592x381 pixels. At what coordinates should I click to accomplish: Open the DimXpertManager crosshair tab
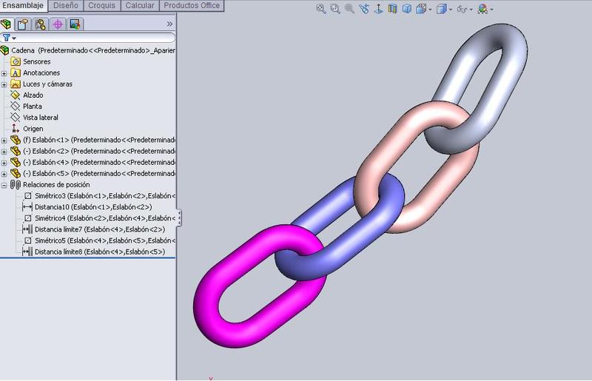point(58,24)
